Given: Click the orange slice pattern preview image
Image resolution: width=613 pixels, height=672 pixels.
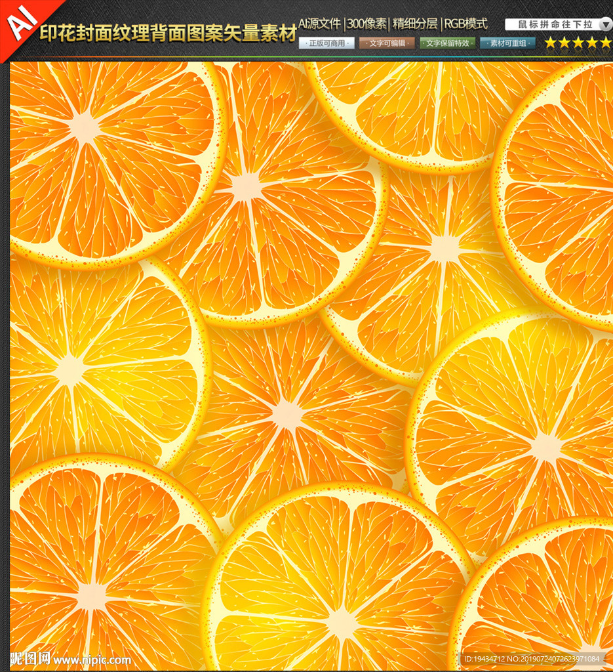Looking at the screenshot, I should click(x=311, y=366).
